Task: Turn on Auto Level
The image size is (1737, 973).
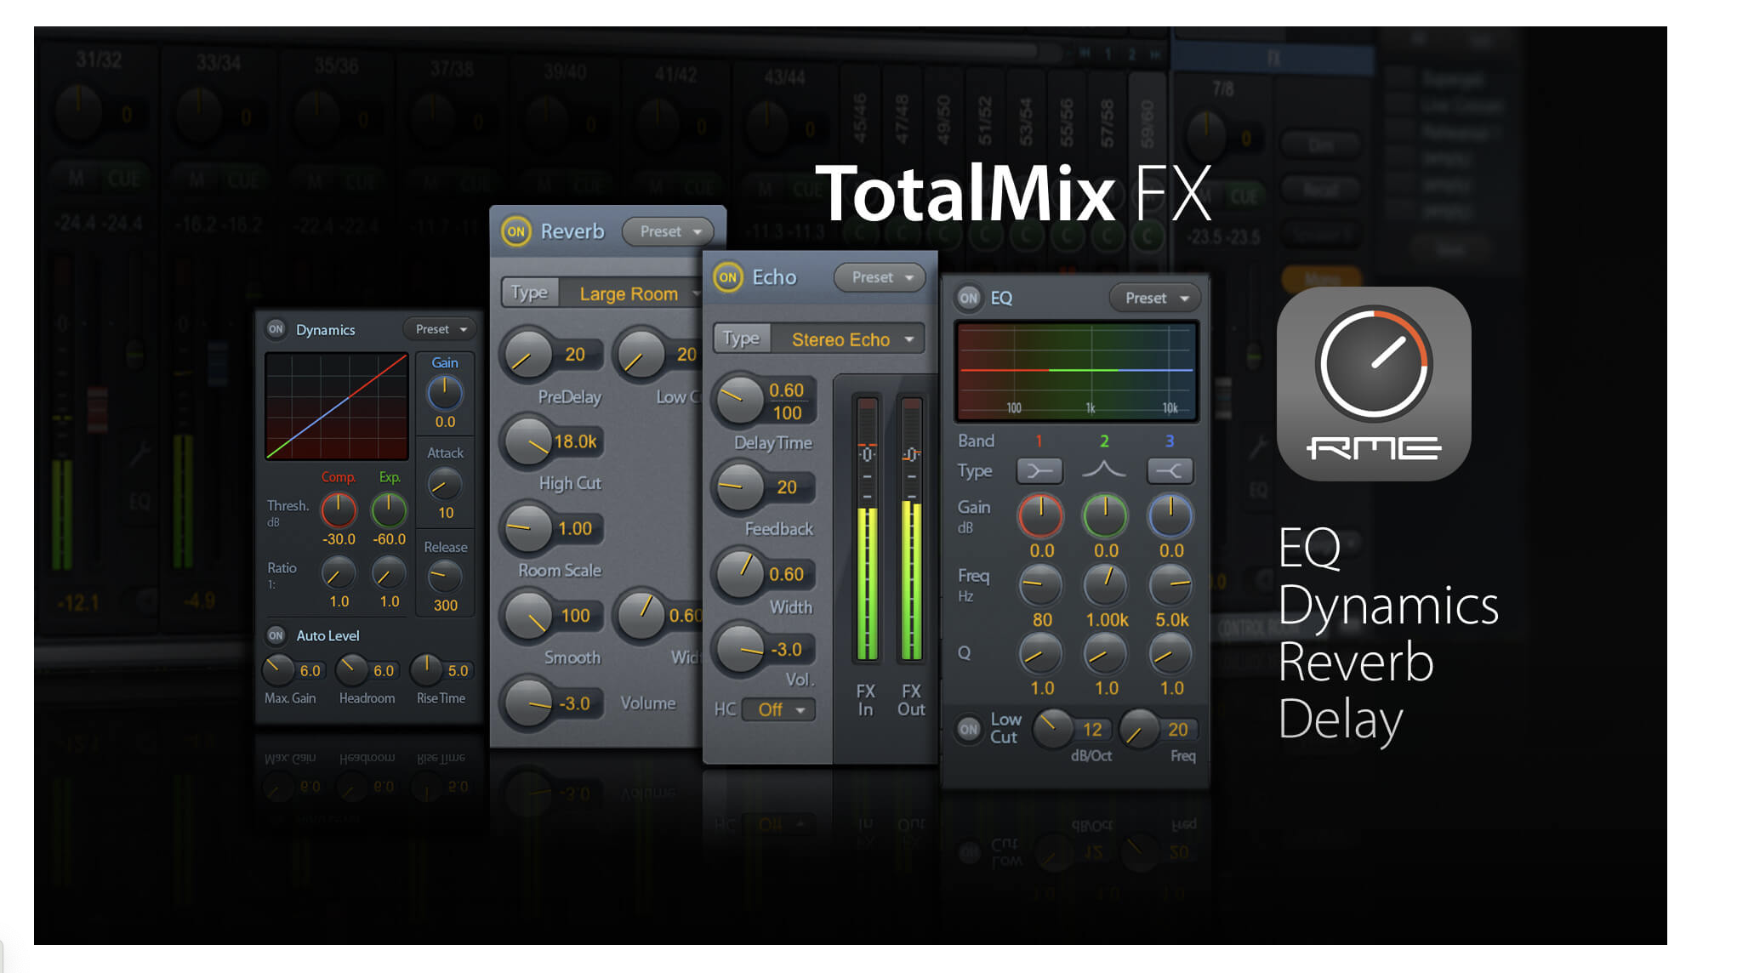Action: click(276, 635)
